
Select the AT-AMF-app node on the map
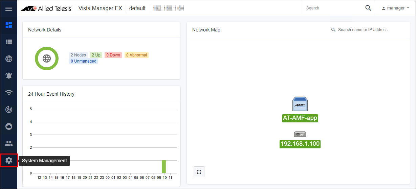[x=300, y=104]
